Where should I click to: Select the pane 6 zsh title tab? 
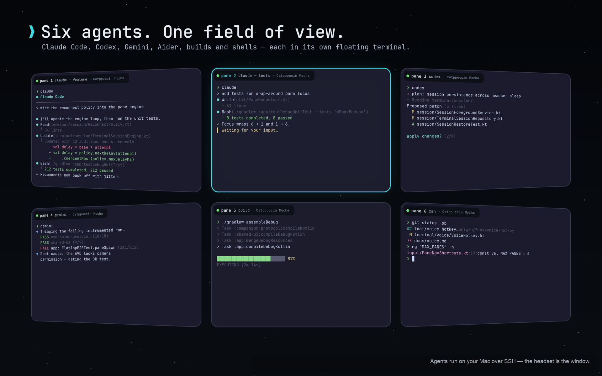click(x=441, y=212)
